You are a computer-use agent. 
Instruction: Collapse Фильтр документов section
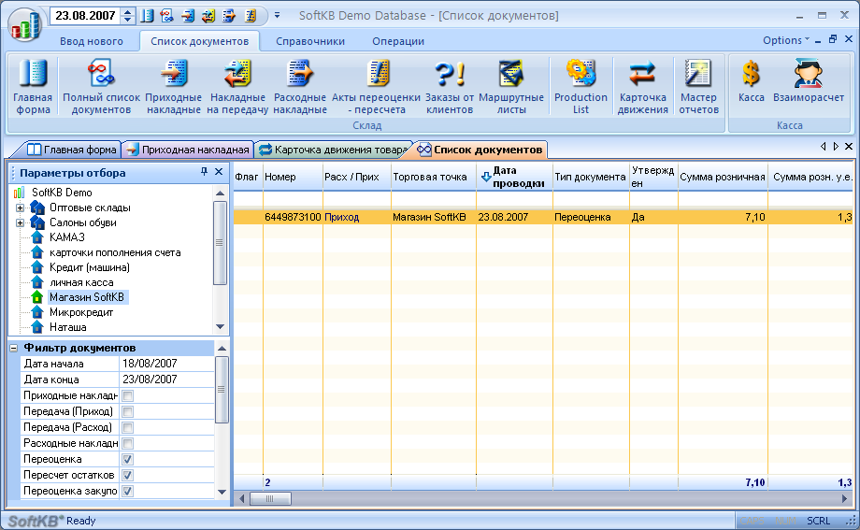pos(14,348)
